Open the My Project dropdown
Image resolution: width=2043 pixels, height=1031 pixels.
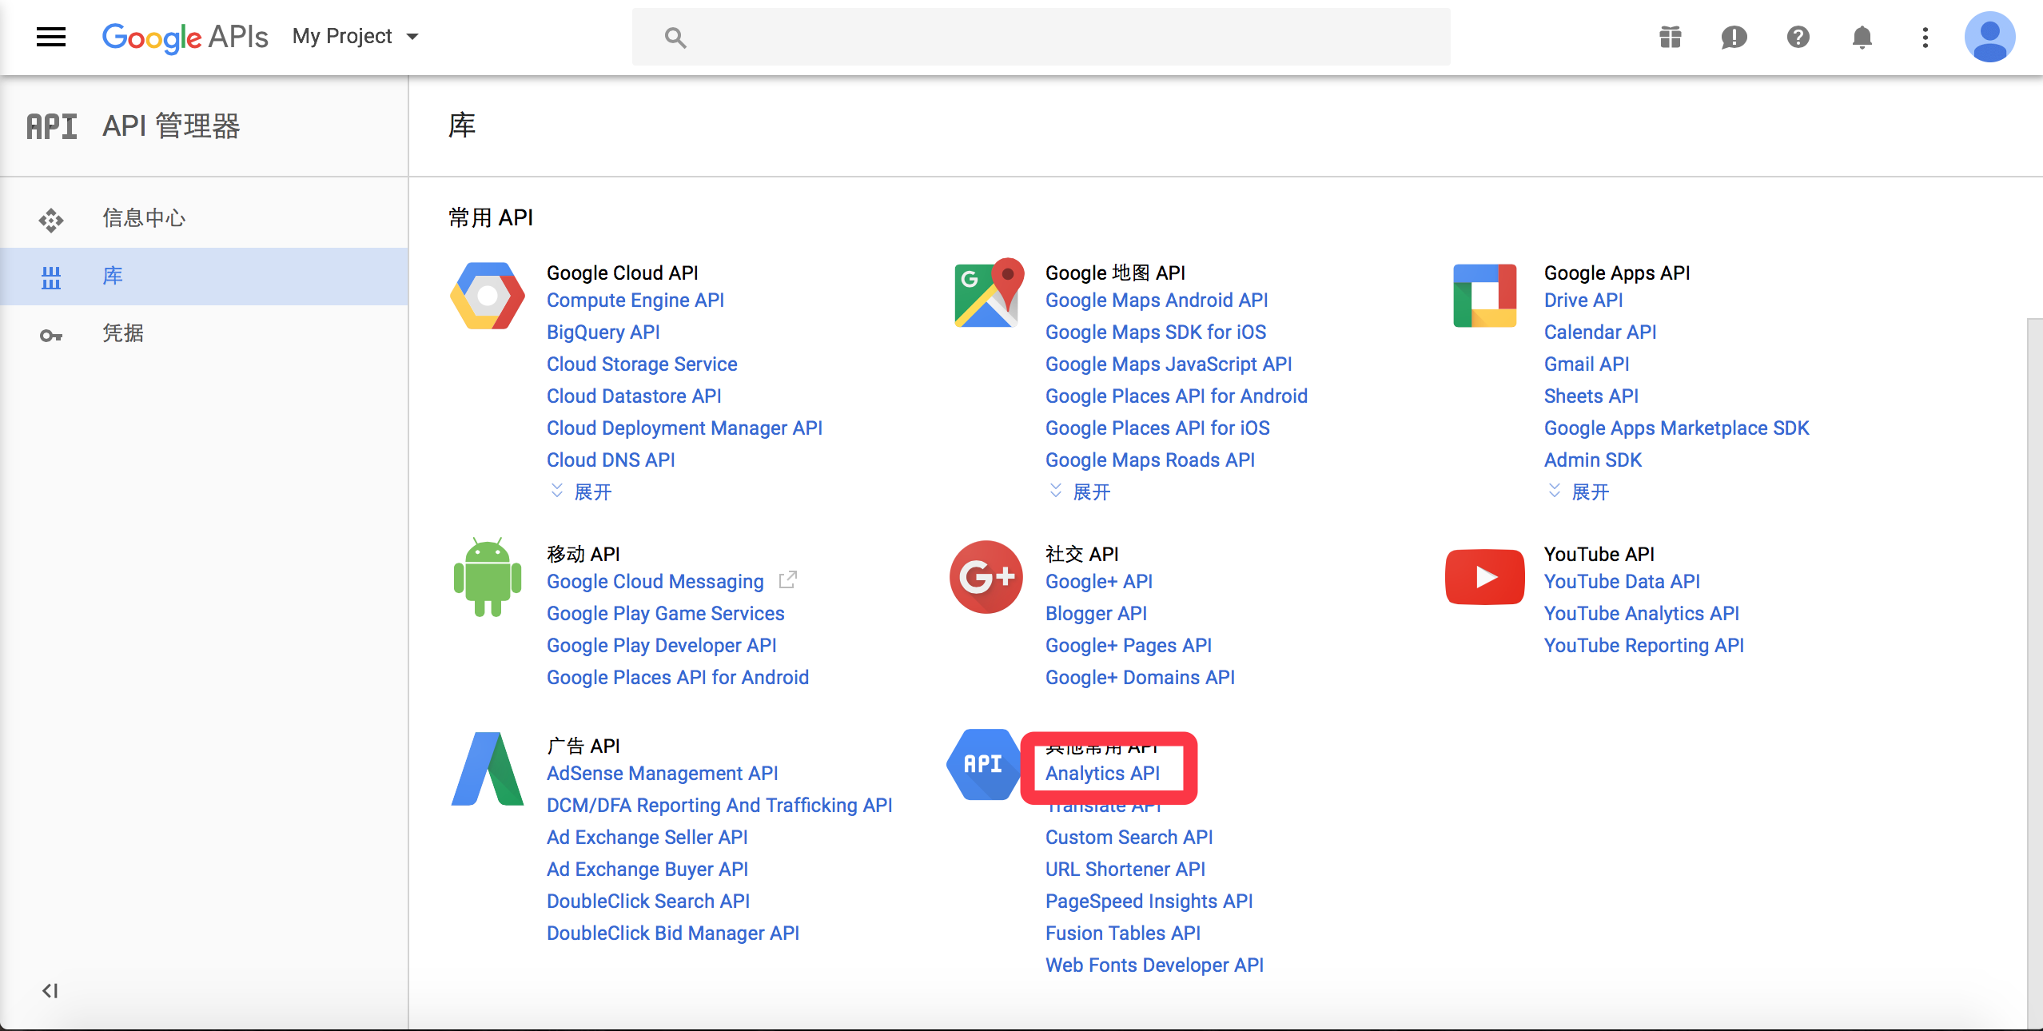[x=356, y=37]
